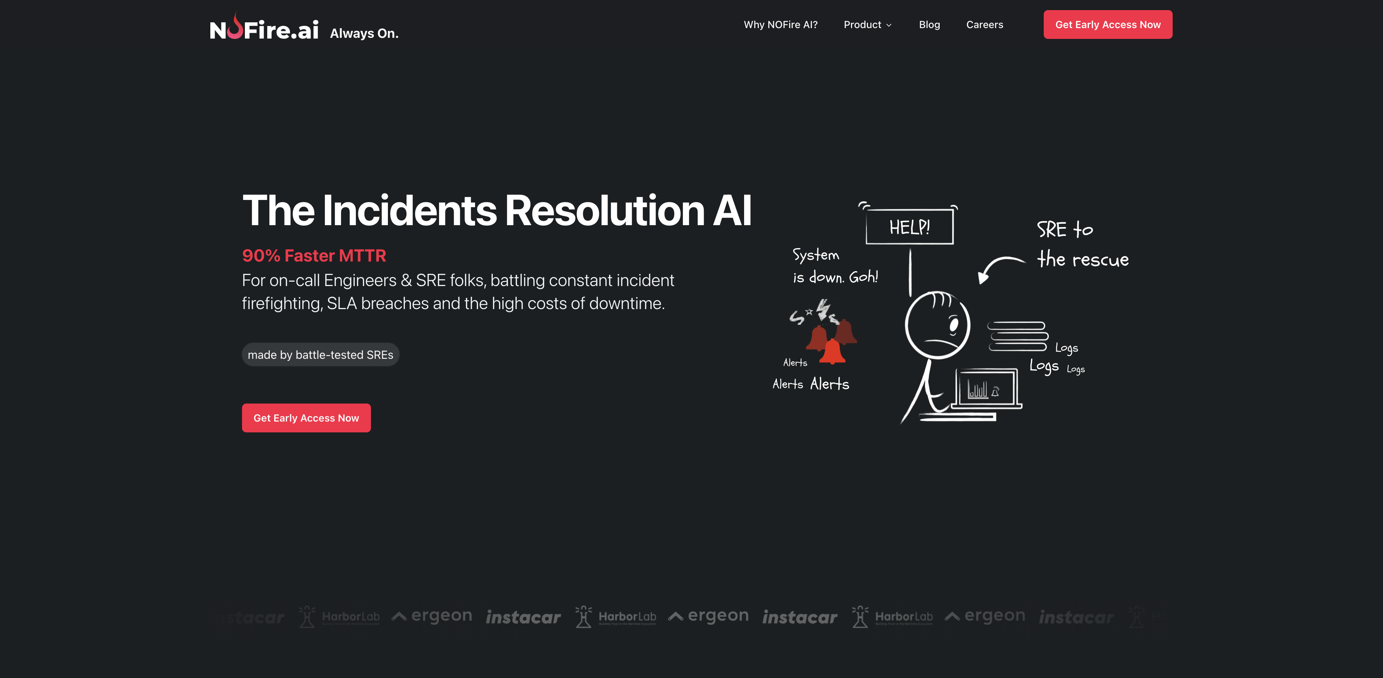Click the Blog navigation menu item
This screenshot has height=678, width=1383.
click(930, 24)
